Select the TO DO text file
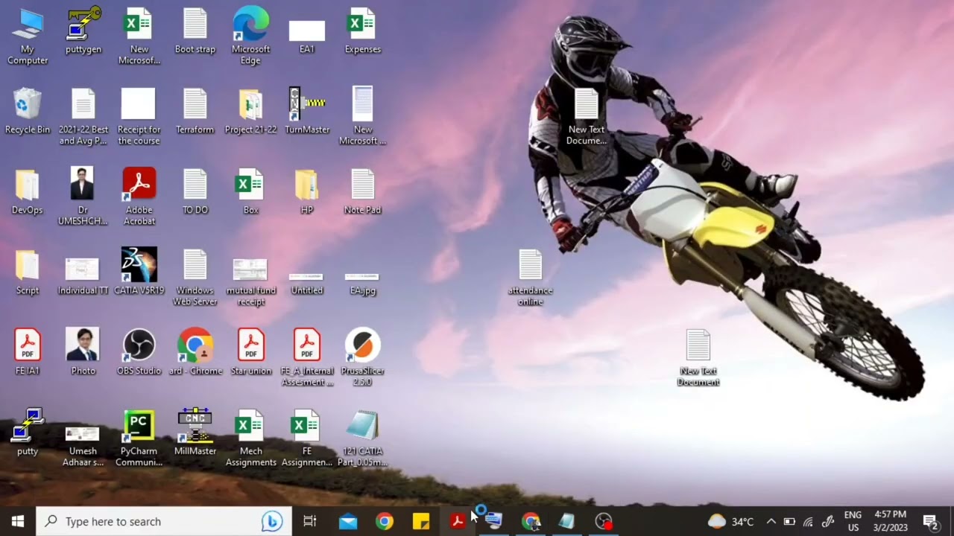 pyautogui.click(x=195, y=191)
